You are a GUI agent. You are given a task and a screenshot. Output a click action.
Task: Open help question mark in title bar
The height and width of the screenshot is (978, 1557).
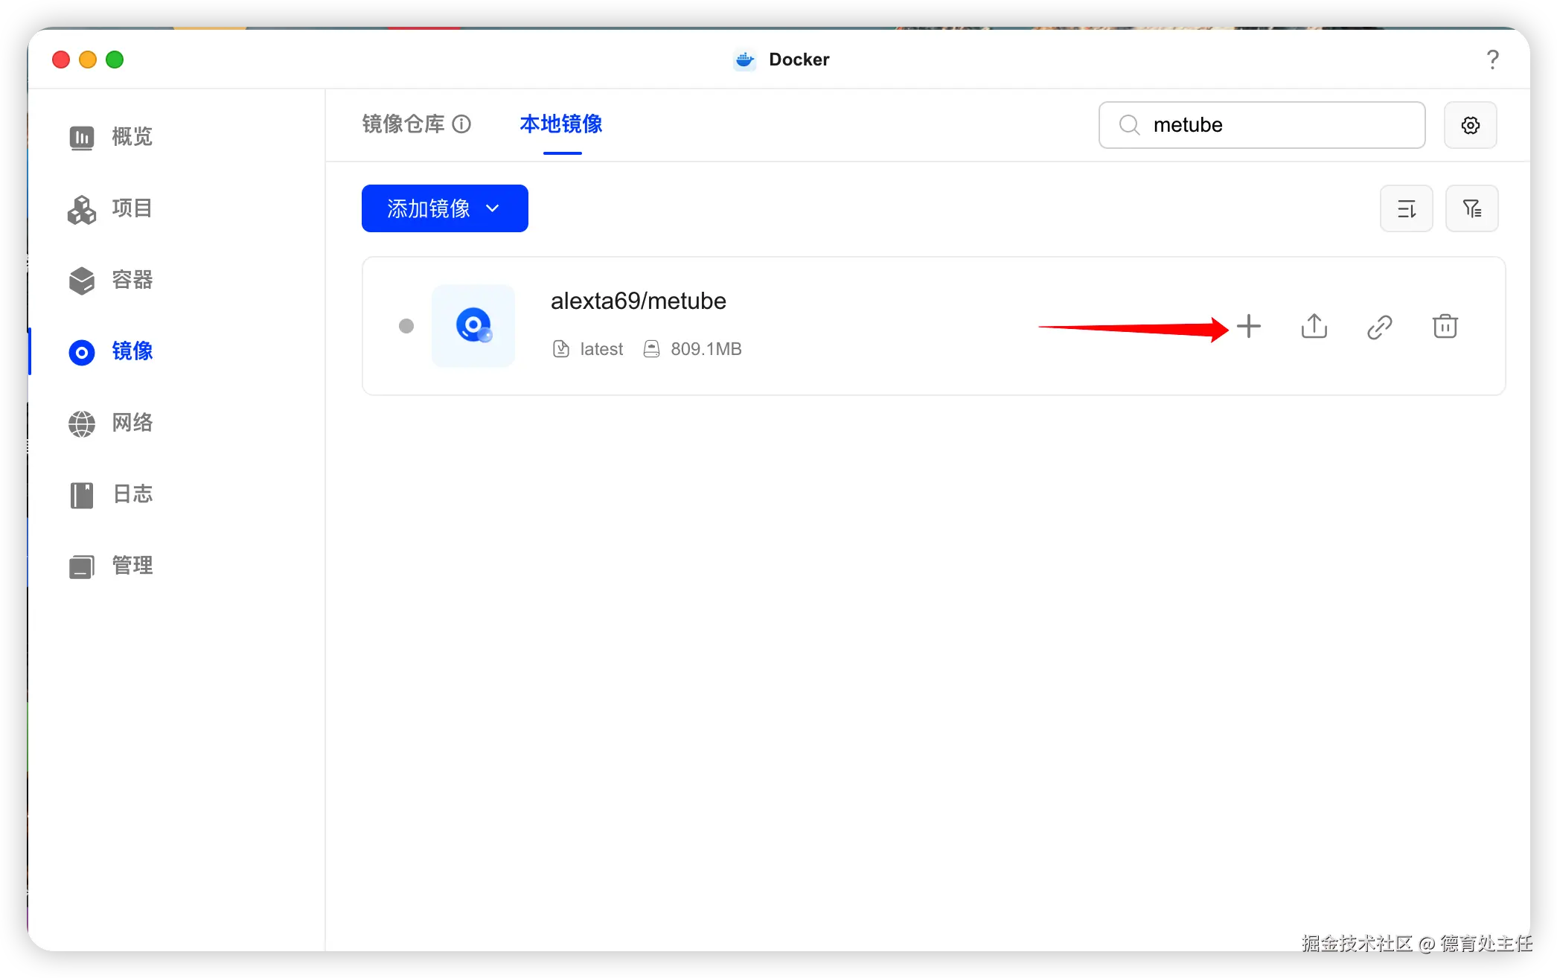click(1492, 60)
